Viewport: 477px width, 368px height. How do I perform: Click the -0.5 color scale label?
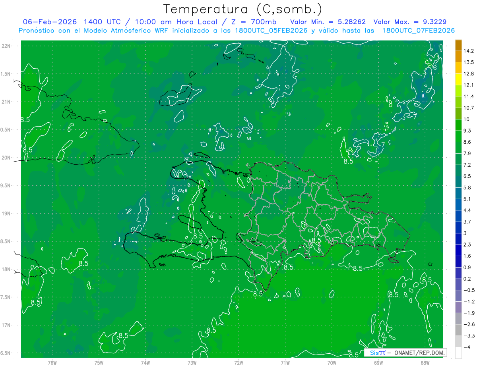(x=469, y=290)
